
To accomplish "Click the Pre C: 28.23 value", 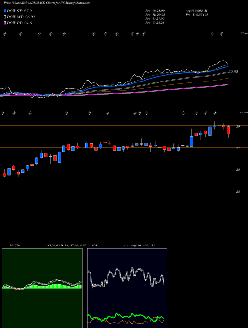I will [x=155, y=23].
